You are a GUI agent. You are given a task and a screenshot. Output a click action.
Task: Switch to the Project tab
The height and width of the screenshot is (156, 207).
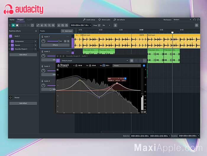click(20, 20)
